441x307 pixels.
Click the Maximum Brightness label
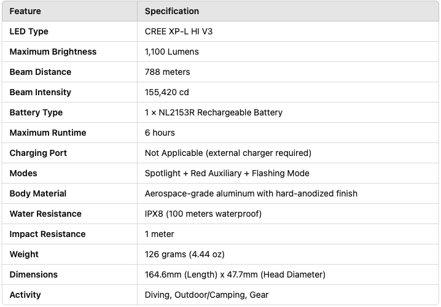pos(53,52)
